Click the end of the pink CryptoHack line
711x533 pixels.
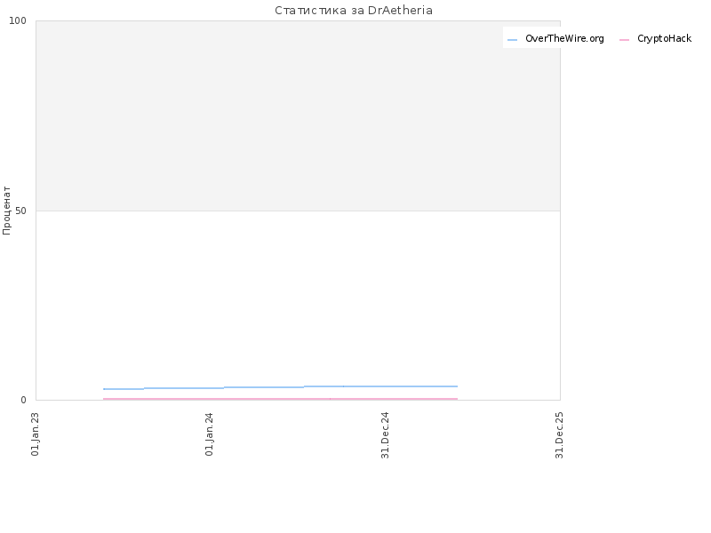point(457,399)
